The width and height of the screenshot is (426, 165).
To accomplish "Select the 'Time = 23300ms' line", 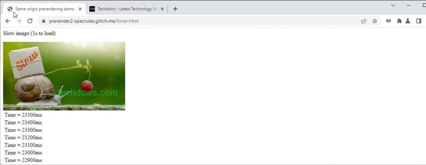I will pyautogui.click(x=23, y=130).
